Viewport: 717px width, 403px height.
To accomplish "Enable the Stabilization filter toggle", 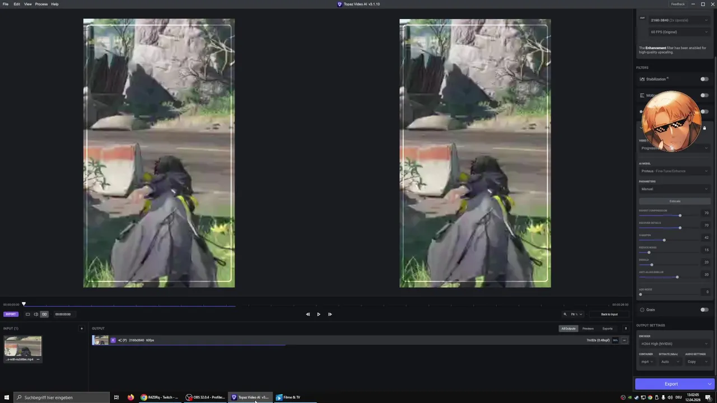I will 704,79.
